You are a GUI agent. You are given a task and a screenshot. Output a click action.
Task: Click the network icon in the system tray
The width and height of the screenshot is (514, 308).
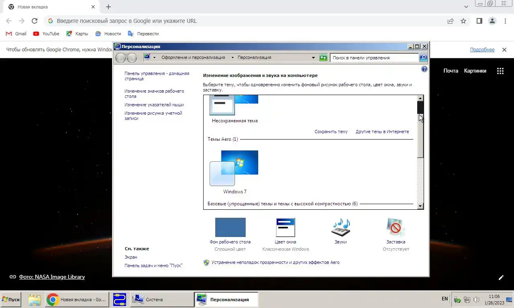467,299
